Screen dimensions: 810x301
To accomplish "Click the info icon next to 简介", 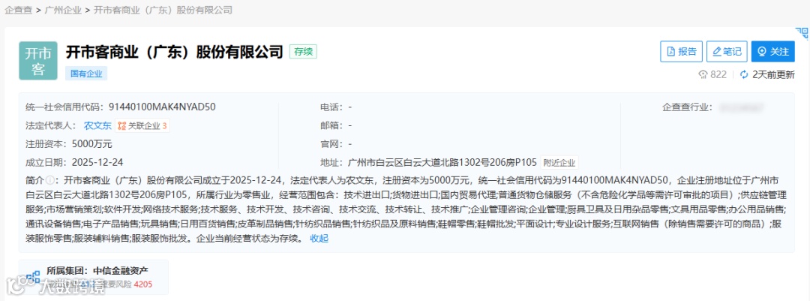I will [x=50, y=180].
